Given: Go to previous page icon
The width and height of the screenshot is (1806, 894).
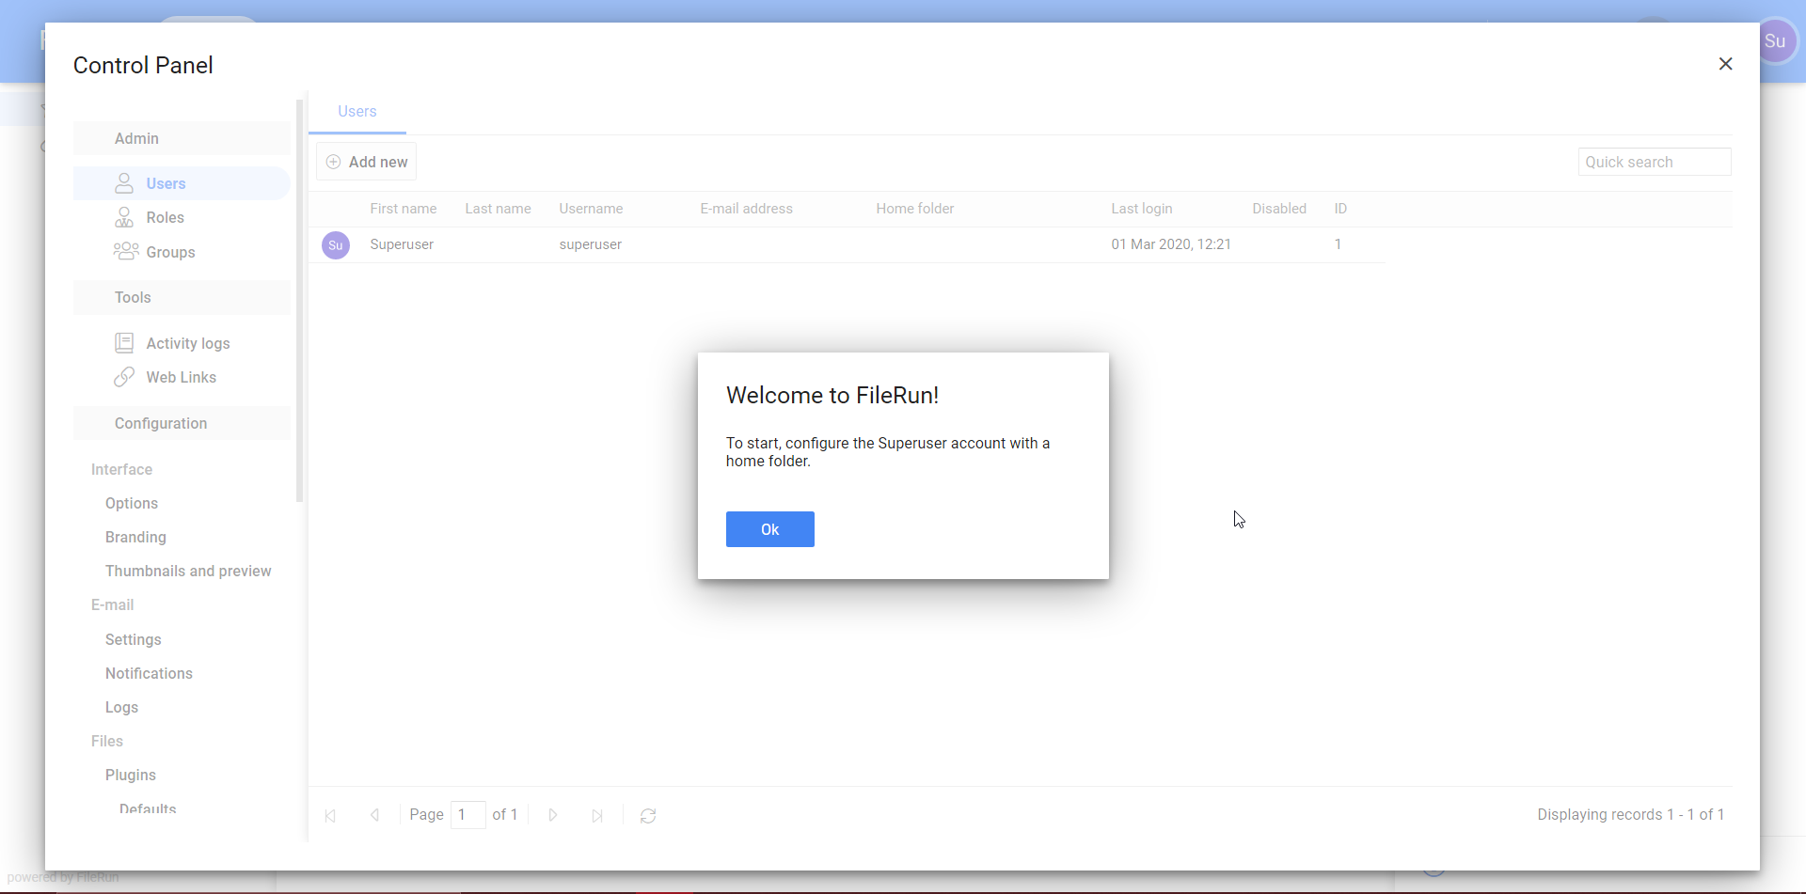Looking at the screenshot, I should (374, 815).
